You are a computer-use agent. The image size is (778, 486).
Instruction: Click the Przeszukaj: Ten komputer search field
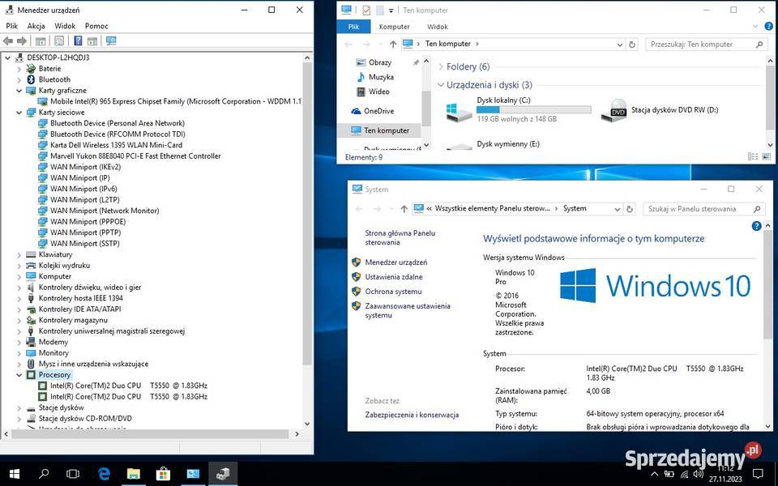click(x=706, y=44)
